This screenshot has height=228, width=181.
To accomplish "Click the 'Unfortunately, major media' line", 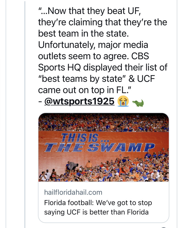I will coord(93,45).
